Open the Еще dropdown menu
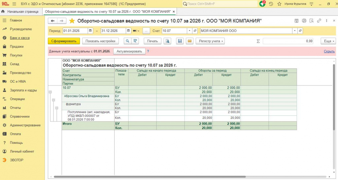The width and height of the screenshot is (338, 180). point(328,41)
